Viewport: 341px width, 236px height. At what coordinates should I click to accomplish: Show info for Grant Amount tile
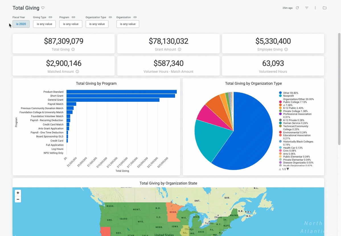tap(179, 49)
